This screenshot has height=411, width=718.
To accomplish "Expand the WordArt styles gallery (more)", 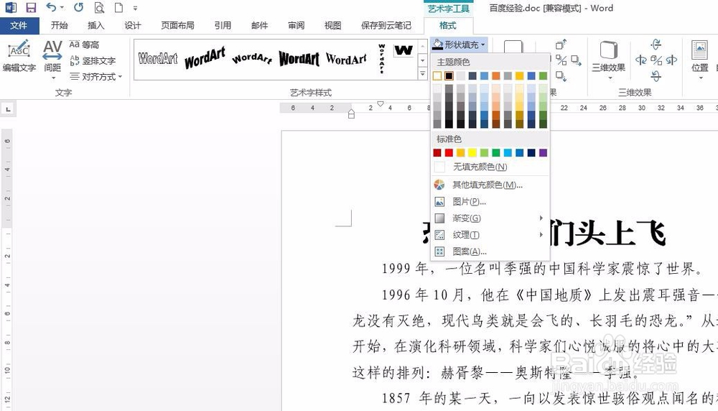I will tap(423, 73).
